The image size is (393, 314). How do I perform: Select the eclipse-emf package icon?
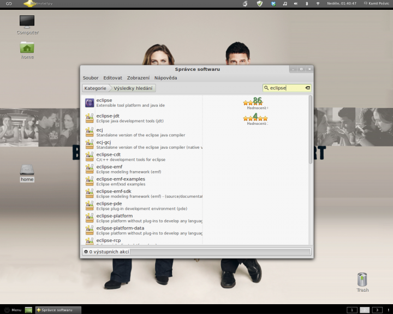pos(90,169)
